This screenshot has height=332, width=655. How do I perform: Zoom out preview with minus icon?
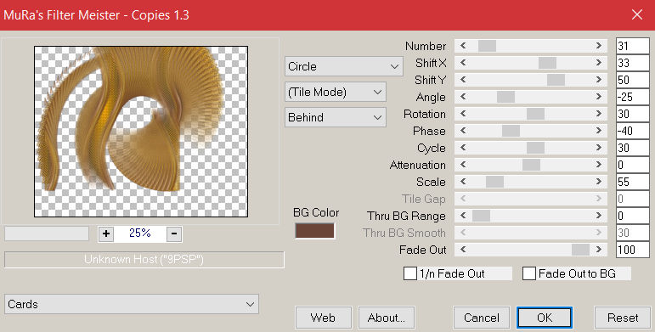pos(174,234)
